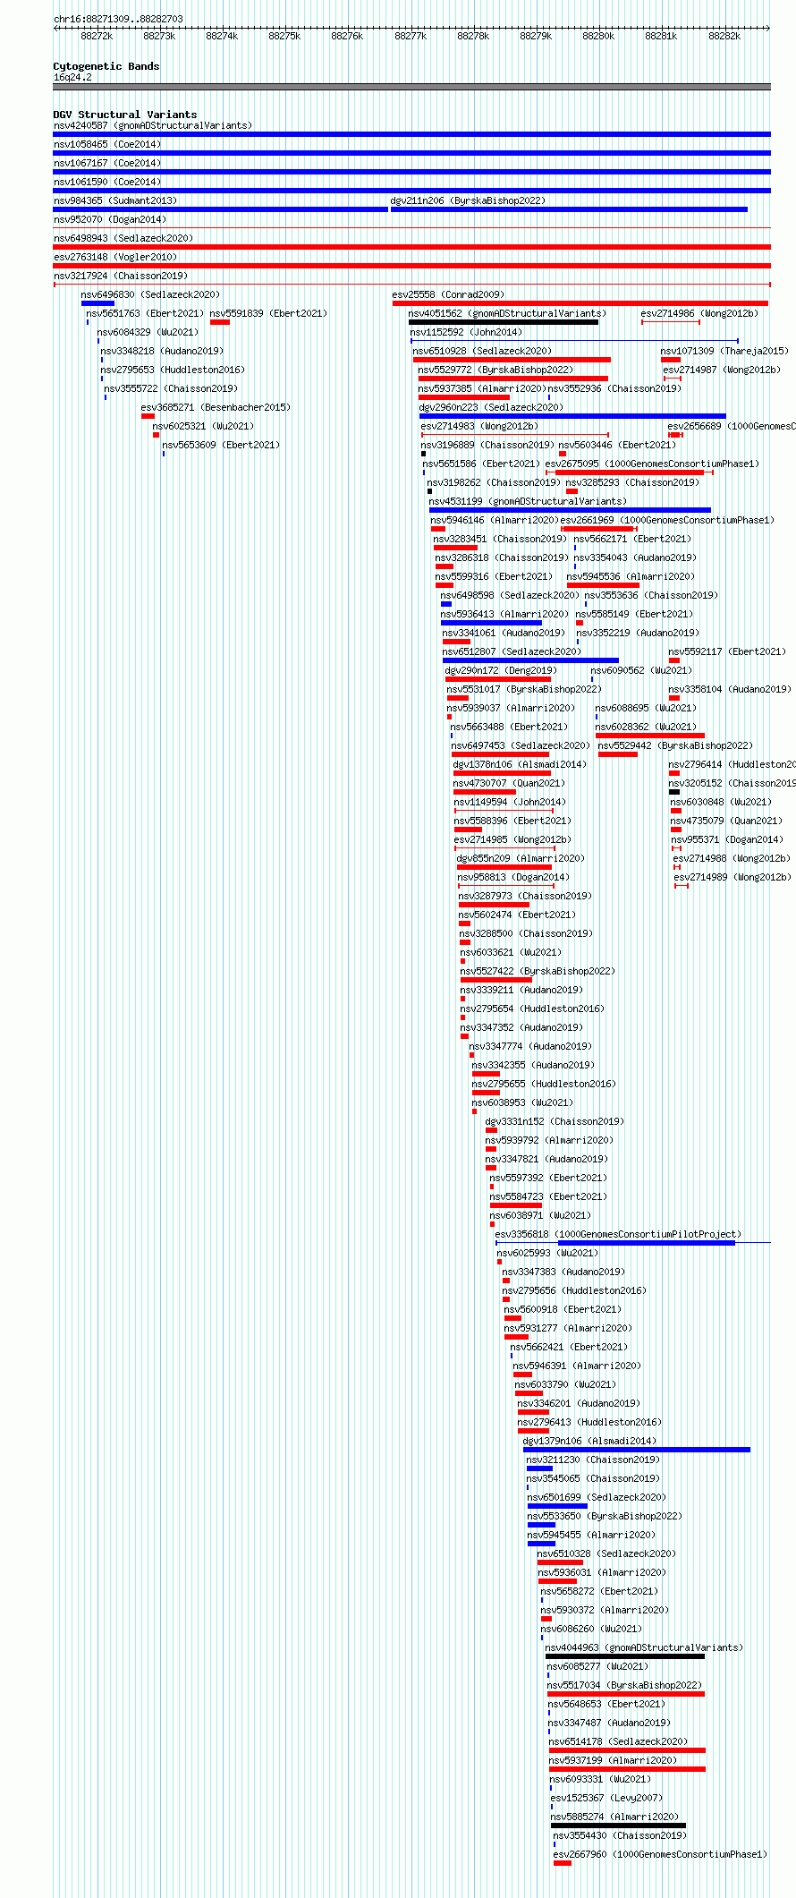The width and height of the screenshot is (796, 1898).
Task: Click nsv5936413 (Almarri2020) label
Action: coord(504,614)
